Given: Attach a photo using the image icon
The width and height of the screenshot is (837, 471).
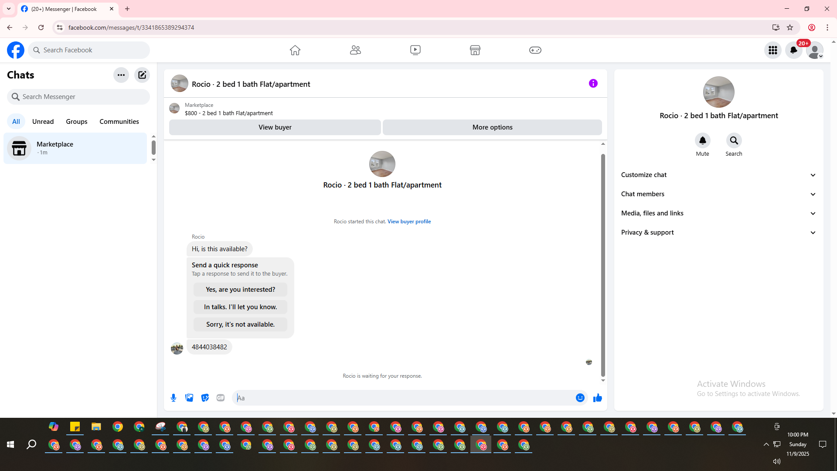Looking at the screenshot, I should pyautogui.click(x=189, y=398).
